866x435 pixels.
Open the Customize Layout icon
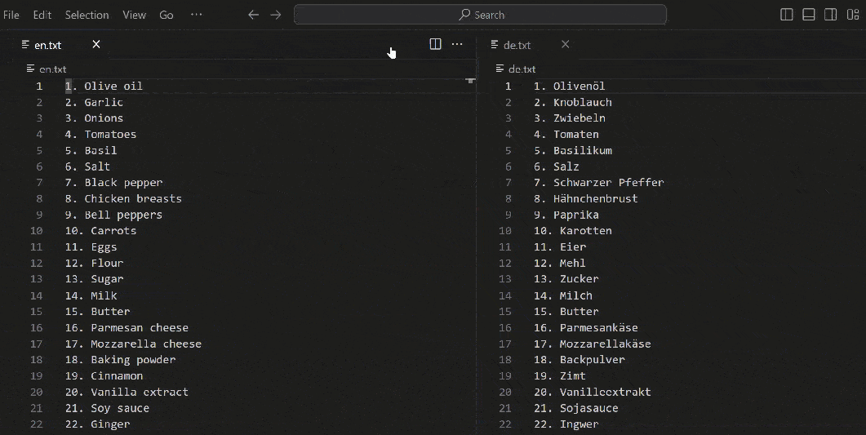[852, 15]
